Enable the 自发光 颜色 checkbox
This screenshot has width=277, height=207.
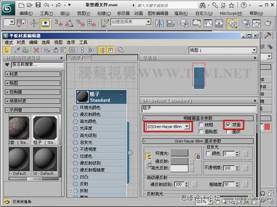tap(208, 153)
